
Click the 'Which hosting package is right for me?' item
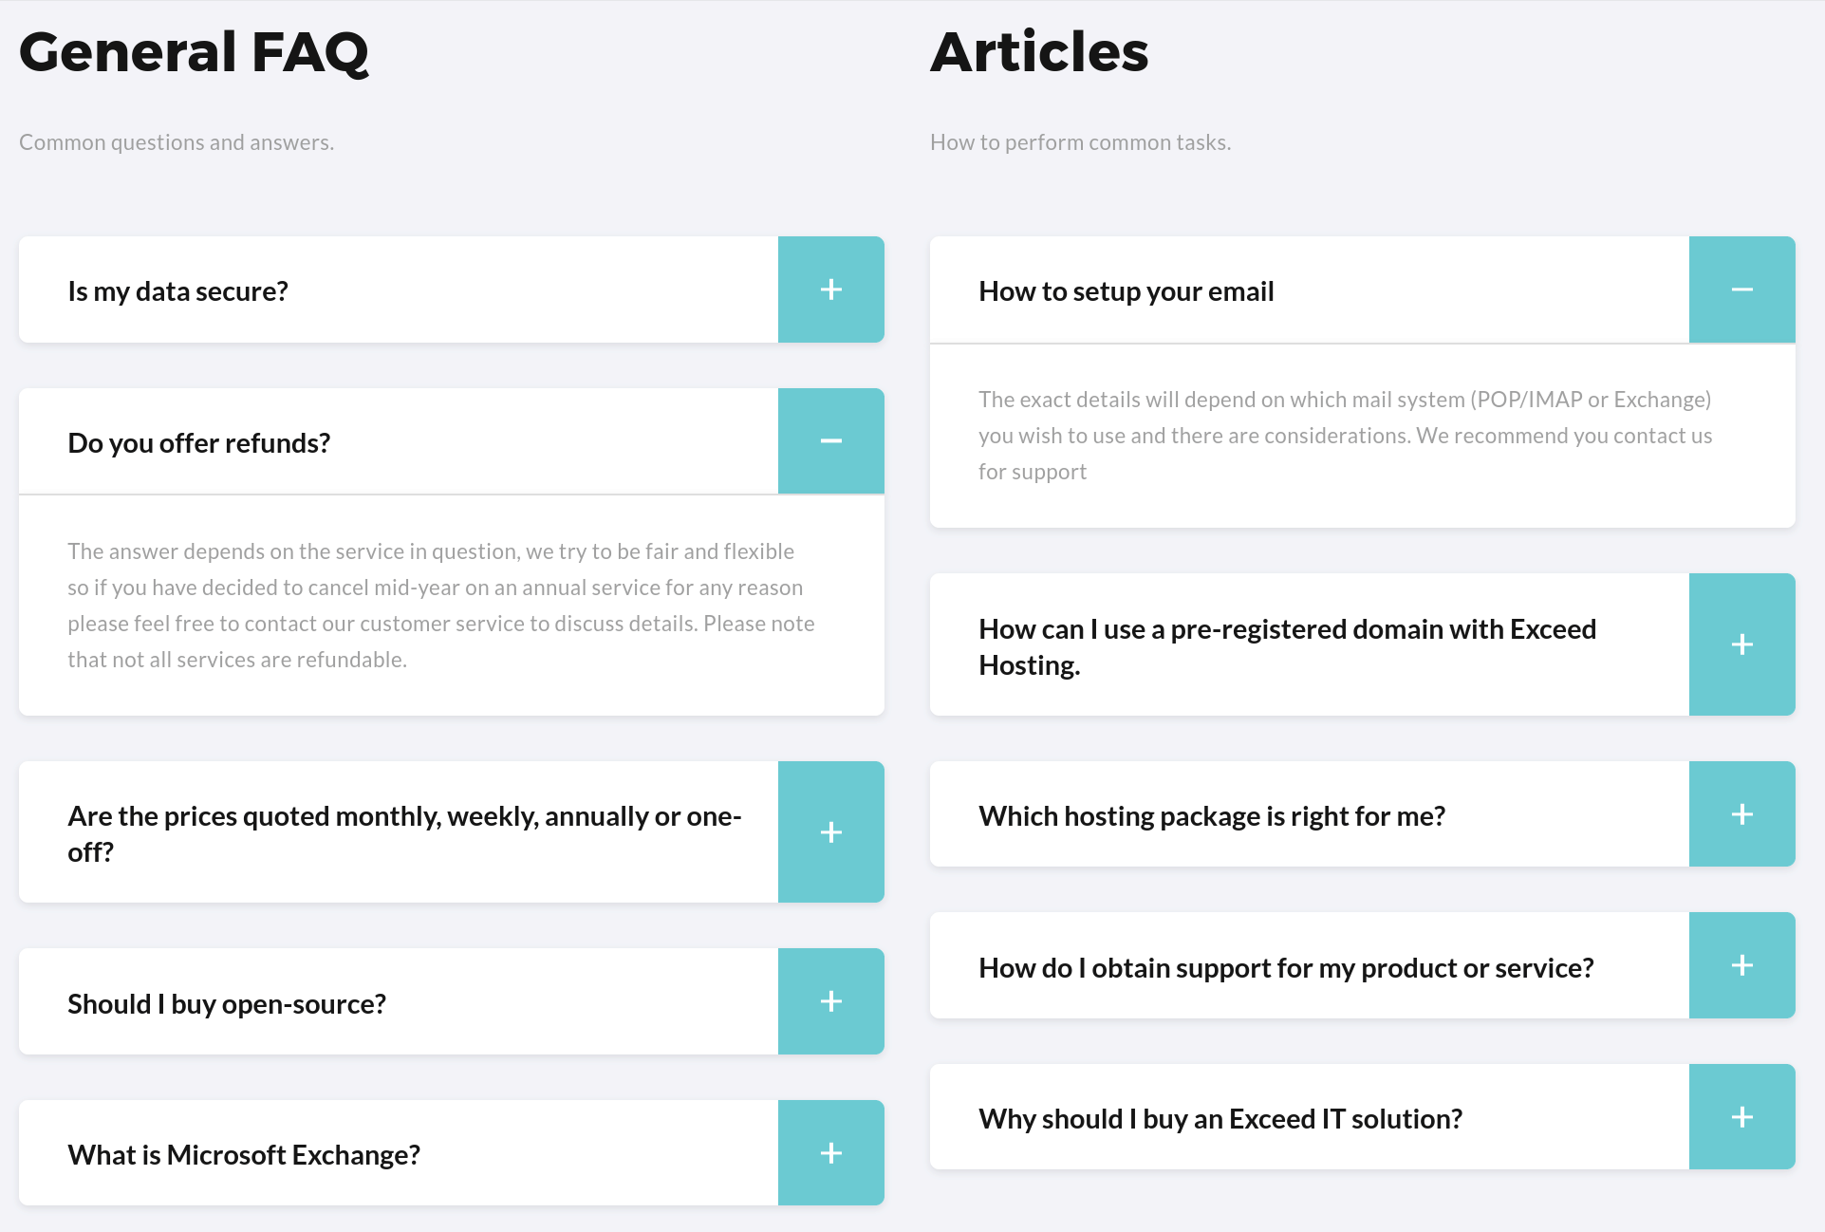click(1363, 815)
